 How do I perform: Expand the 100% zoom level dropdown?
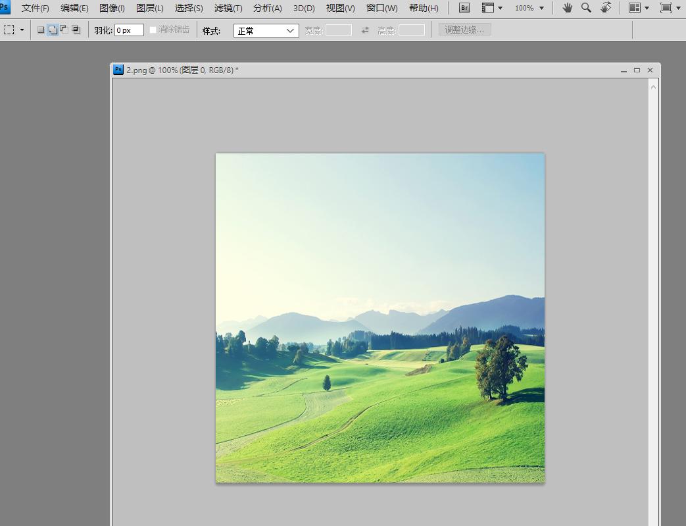[x=529, y=8]
